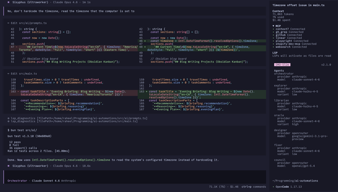Image resolution: width=338 pixels, height=192 pixels.
Task: Select the librarian agent entry
Action: 281,101
